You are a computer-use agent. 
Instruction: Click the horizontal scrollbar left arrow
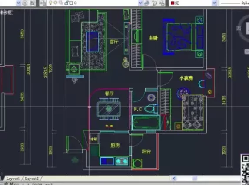(174, 179)
